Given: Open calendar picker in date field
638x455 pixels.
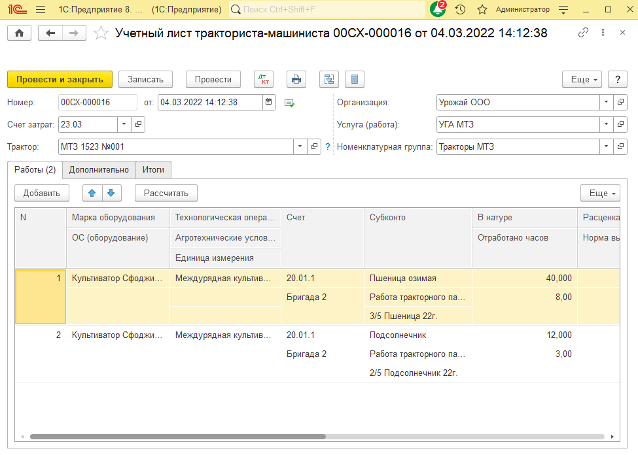Looking at the screenshot, I should pyautogui.click(x=269, y=103).
